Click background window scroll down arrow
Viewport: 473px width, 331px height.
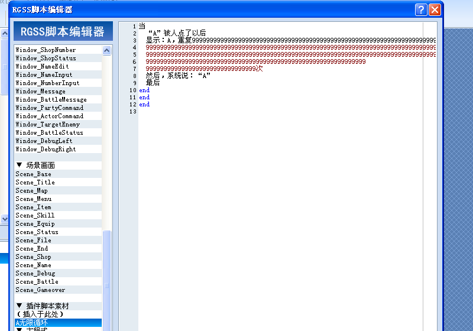click(5, 219)
